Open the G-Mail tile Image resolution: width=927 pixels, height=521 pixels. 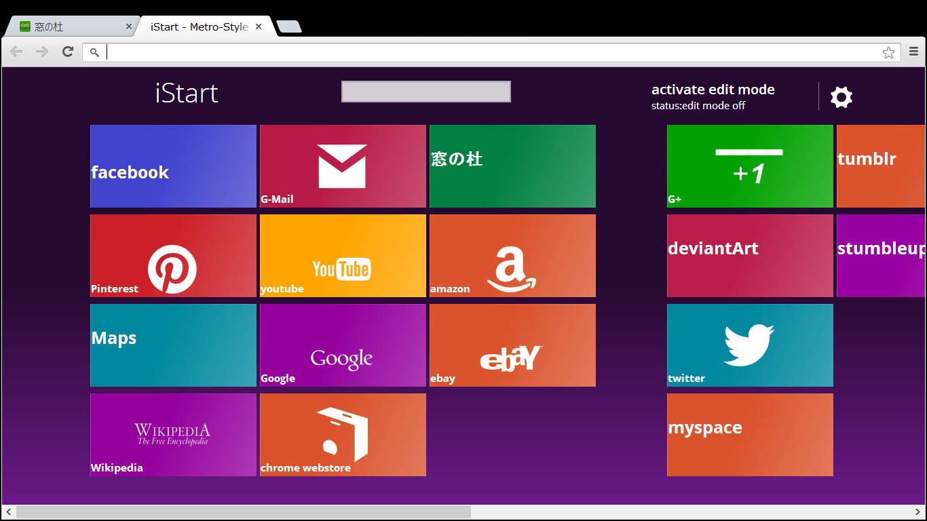342,166
